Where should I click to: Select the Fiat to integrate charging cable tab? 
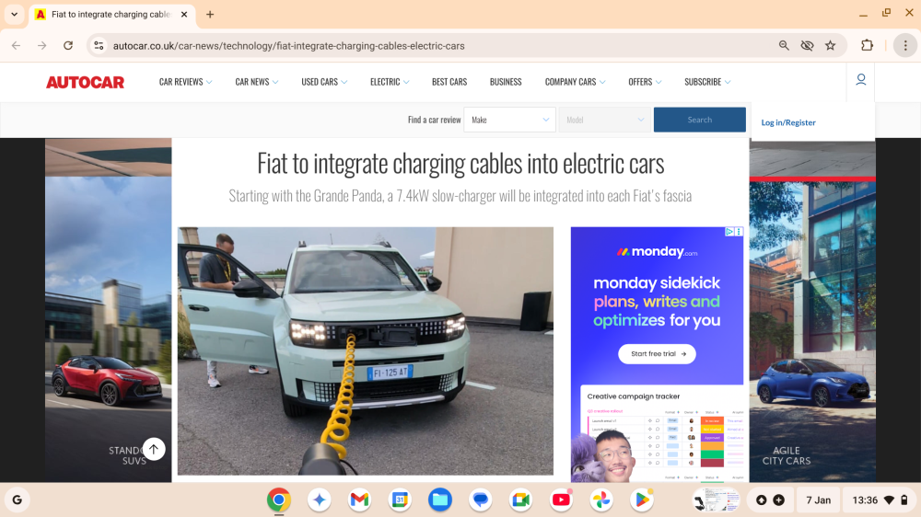pos(111,14)
